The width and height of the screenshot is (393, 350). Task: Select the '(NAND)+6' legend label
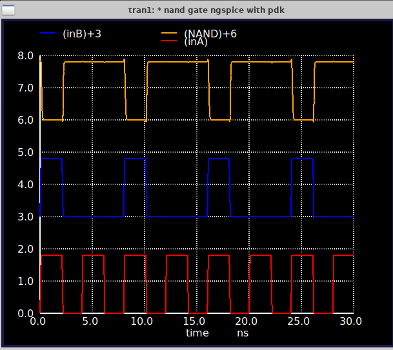[210, 33]
